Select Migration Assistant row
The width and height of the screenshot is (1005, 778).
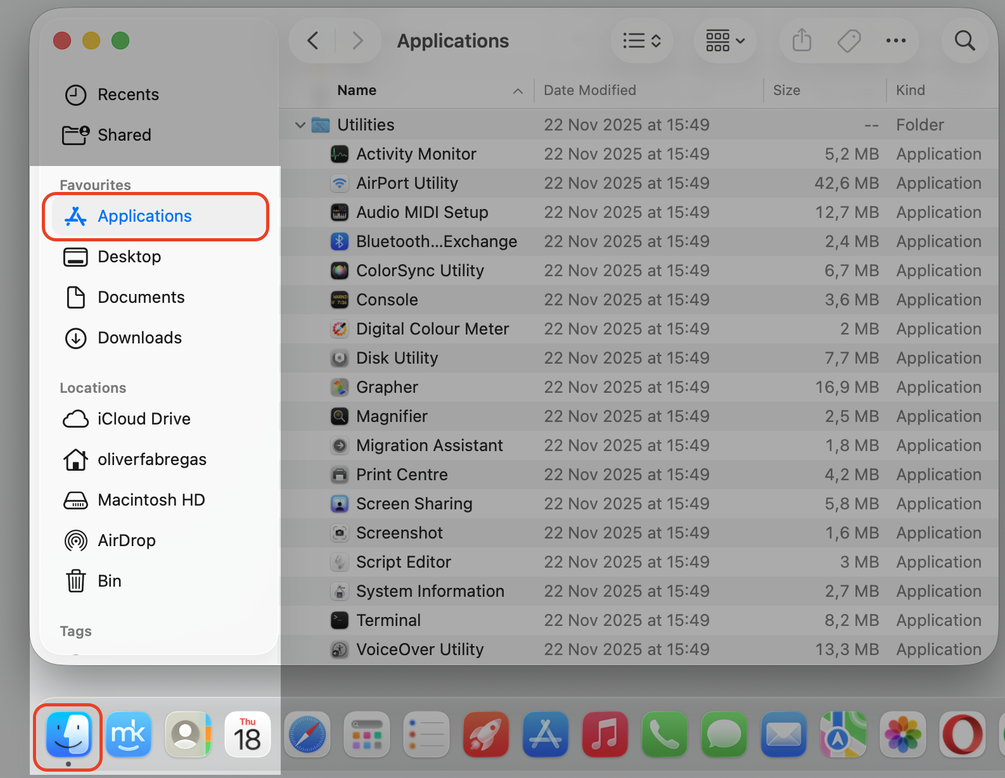tap(639, 445)
